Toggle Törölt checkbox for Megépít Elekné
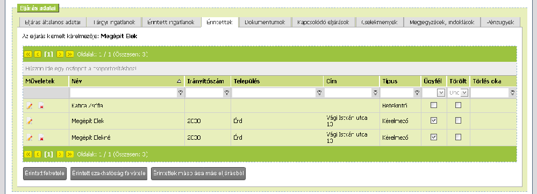This screenshot has height=194, width=537. coord(458,137)
